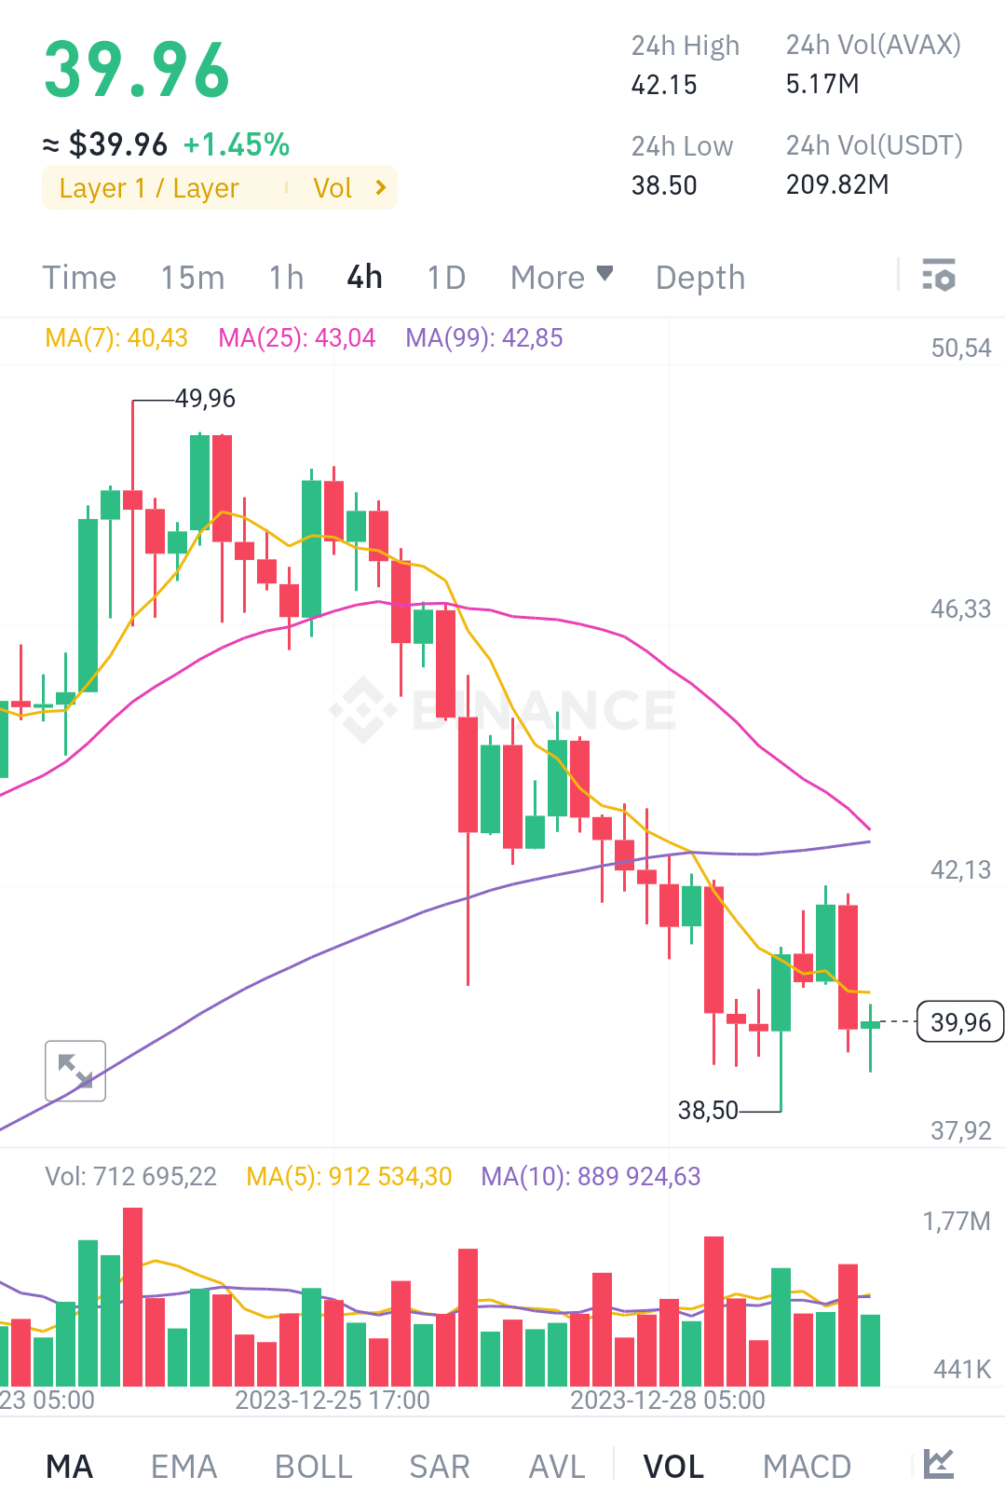Toggle the MA(7) moving average line
Viewport: 1005px width, 1504px height.
(x=115, y=338)
